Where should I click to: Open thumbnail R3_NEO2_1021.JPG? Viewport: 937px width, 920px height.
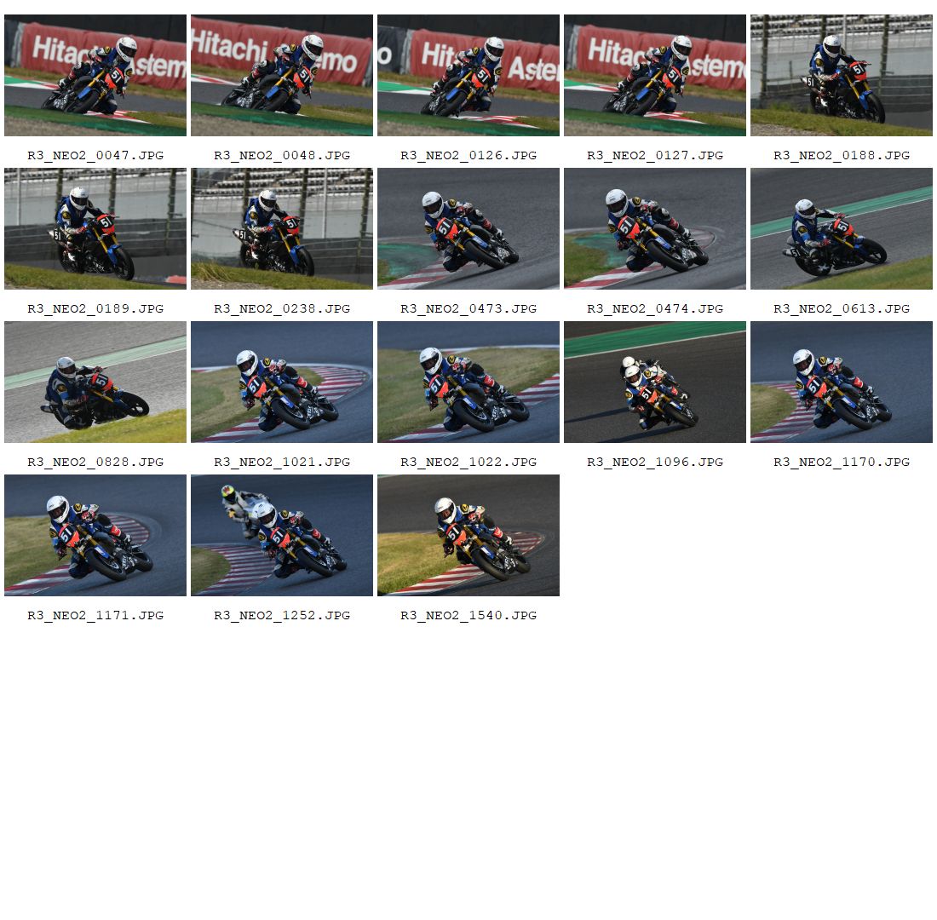281,382
